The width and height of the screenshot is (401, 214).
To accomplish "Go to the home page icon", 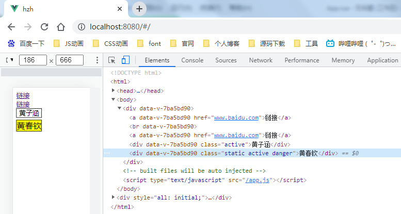I will pyautogui.click(x=61, y=27).
